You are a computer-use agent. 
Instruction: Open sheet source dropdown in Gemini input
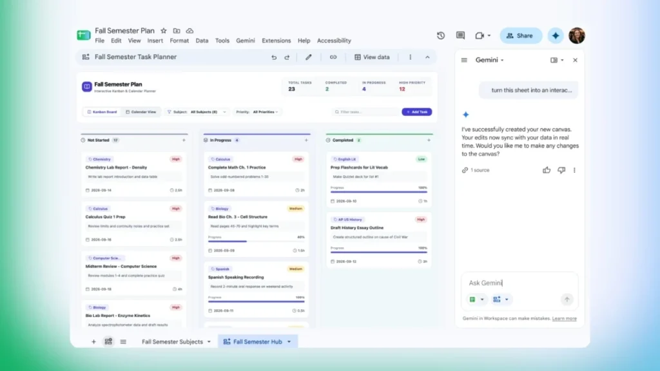[x=482, y=300]
